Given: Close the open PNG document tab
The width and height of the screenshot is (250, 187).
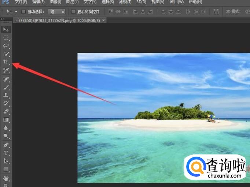Looking at the screenshot, I should coord(103,20).
